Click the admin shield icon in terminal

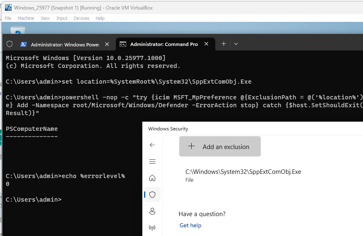pos(10,44)
